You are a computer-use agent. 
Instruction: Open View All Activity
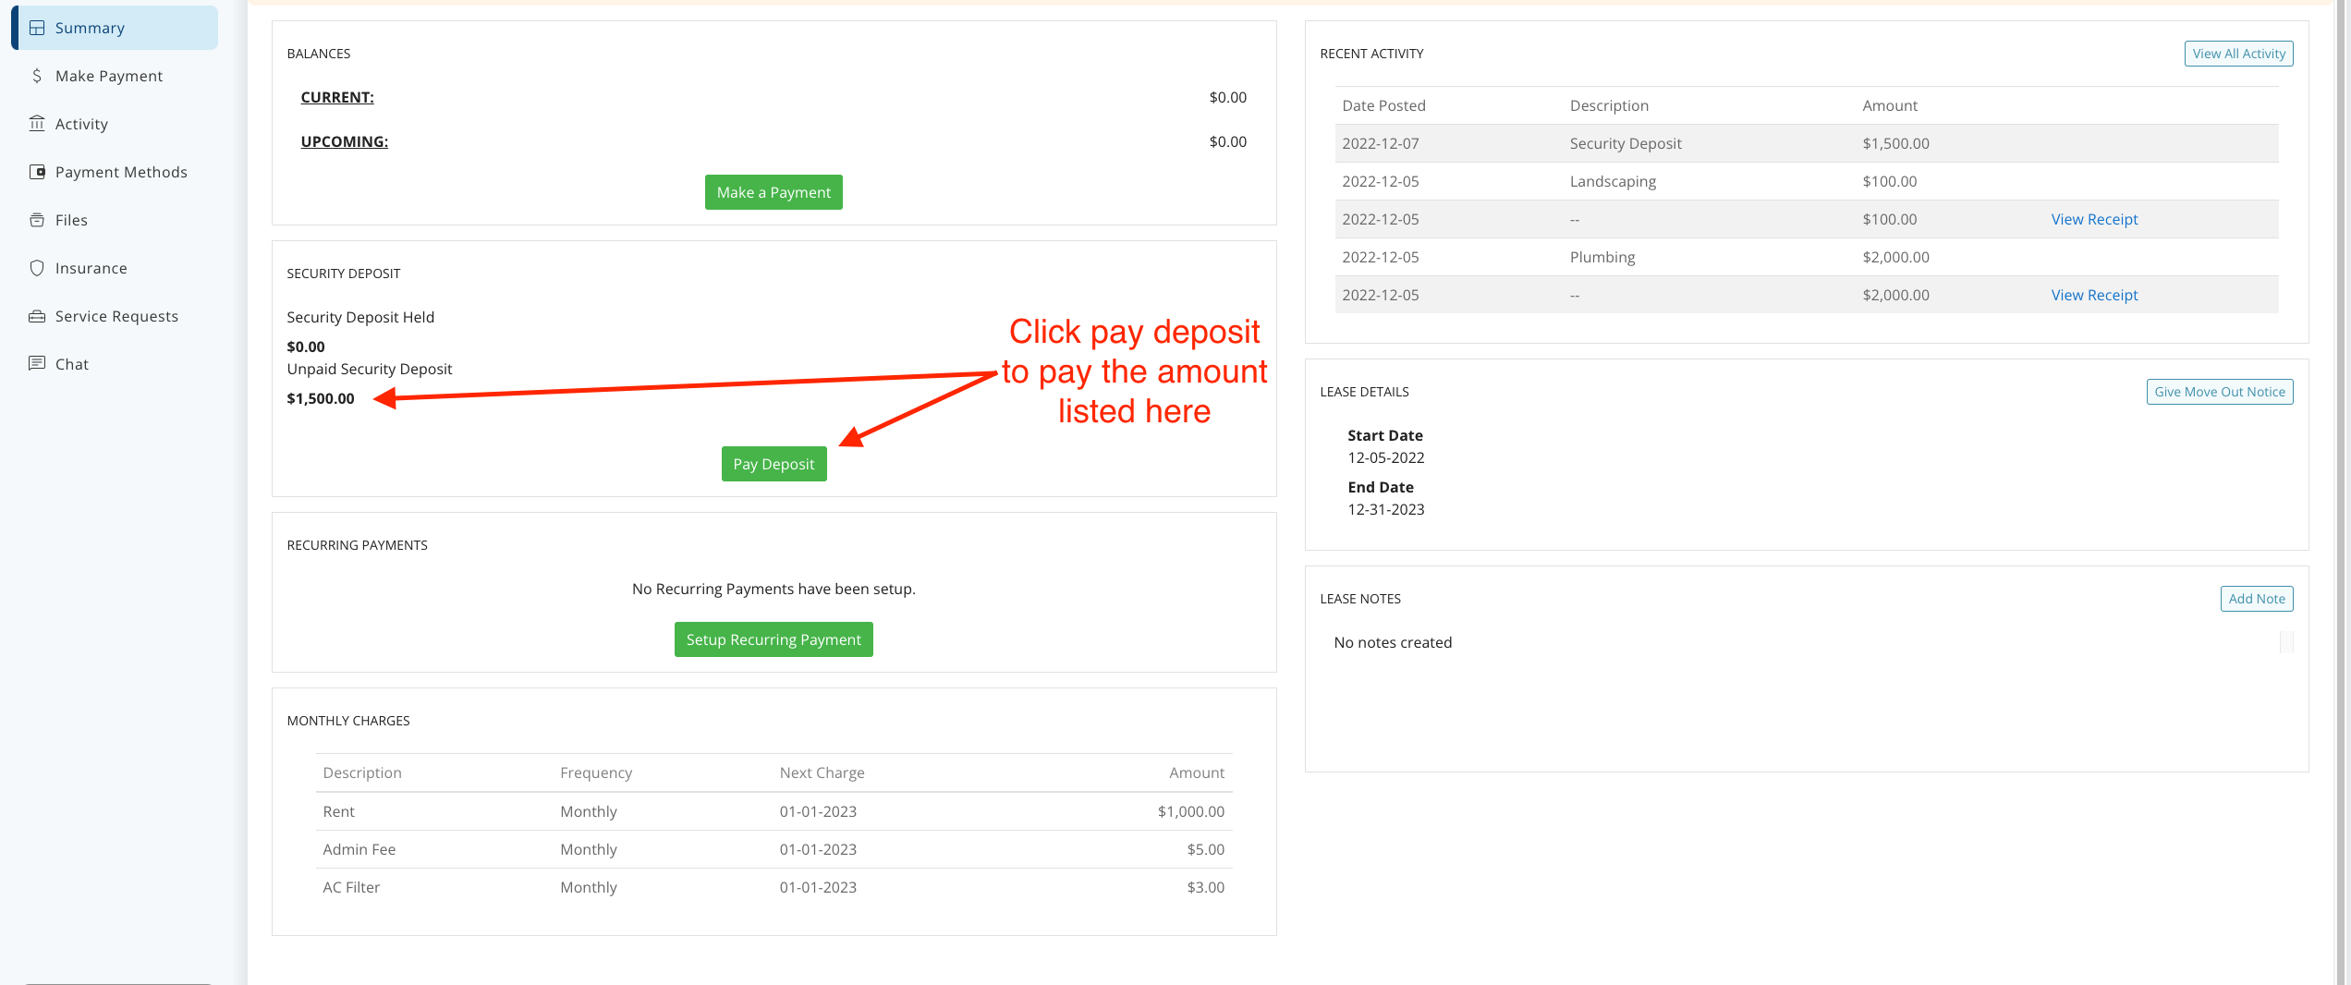point(2238,53)
